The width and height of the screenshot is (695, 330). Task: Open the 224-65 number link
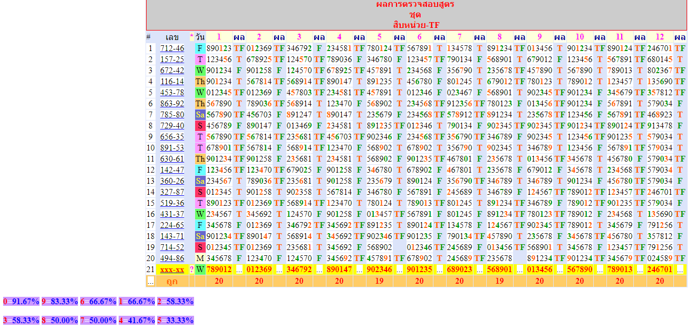coord(172,225)
